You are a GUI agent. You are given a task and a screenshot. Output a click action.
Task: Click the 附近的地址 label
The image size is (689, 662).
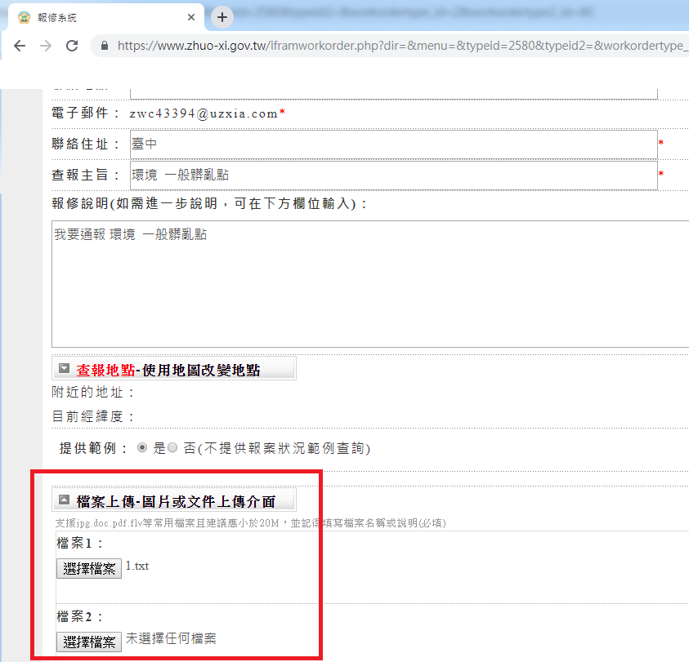92,392
